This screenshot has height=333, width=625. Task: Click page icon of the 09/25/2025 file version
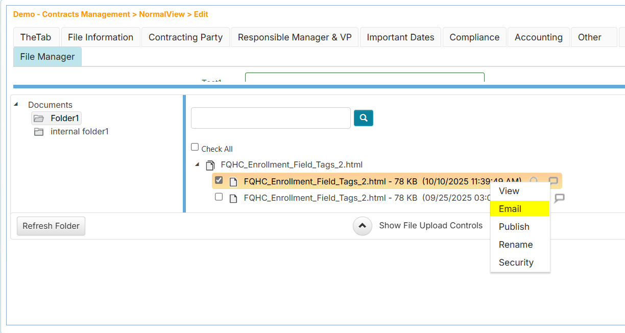pyautogui.click(x=233, y=198)
